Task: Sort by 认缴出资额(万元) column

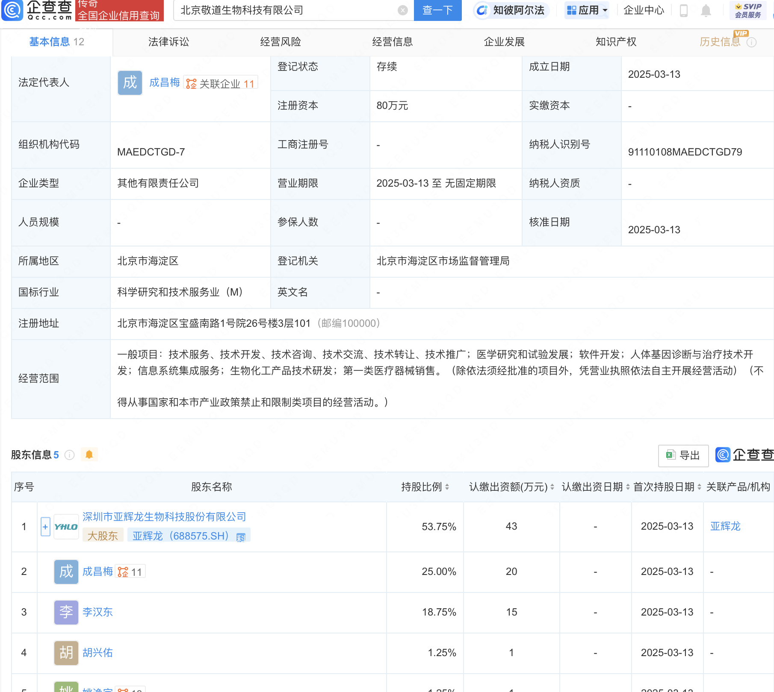Action: pyautogui.click(x=552, y=487)
